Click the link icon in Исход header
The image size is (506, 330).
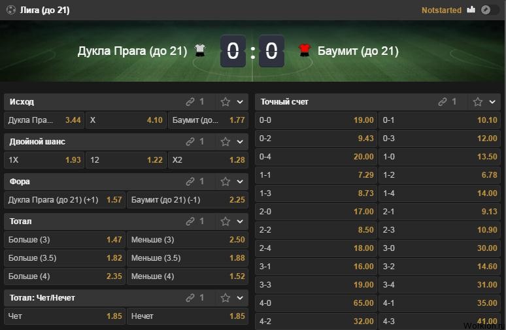(190, 102)
